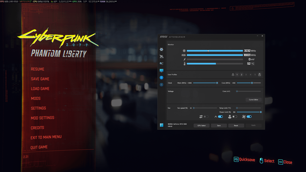Load user profile 1

[237, 75]
